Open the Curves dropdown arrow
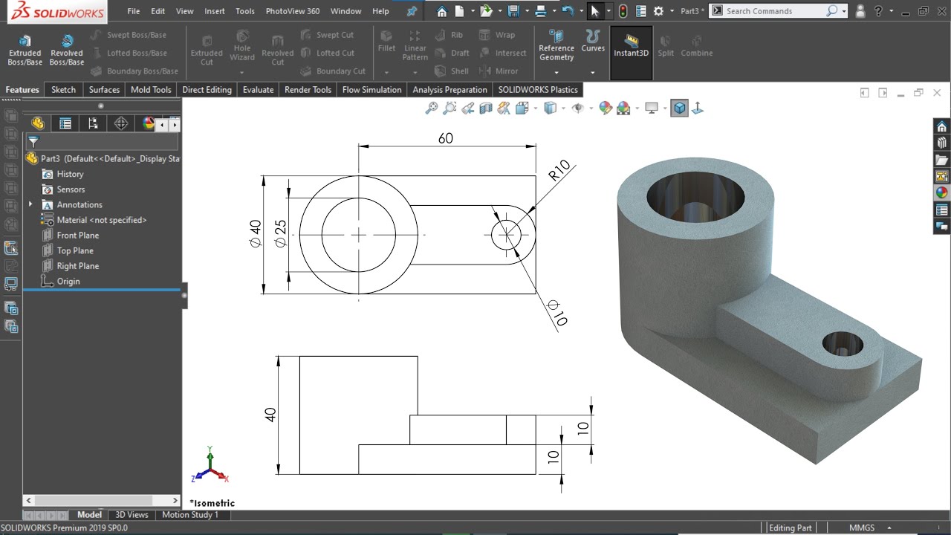951x535 pixels. pos(593,72)
